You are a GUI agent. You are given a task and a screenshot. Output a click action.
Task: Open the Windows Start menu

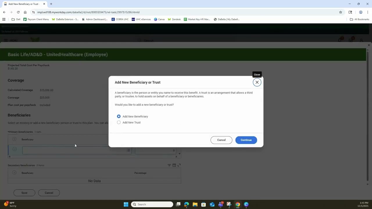(x=126, y=204)
